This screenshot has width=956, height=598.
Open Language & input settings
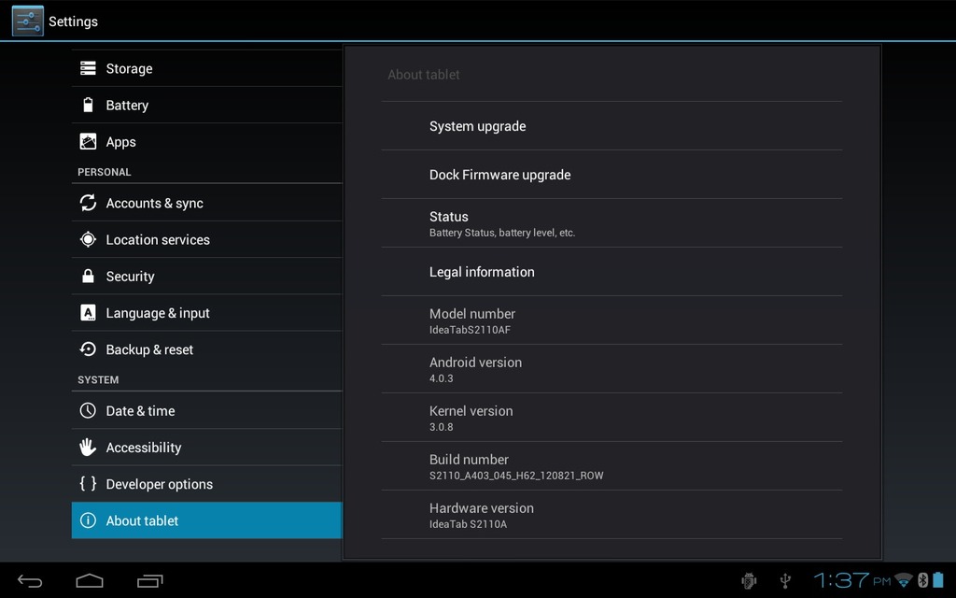(206, 313)
